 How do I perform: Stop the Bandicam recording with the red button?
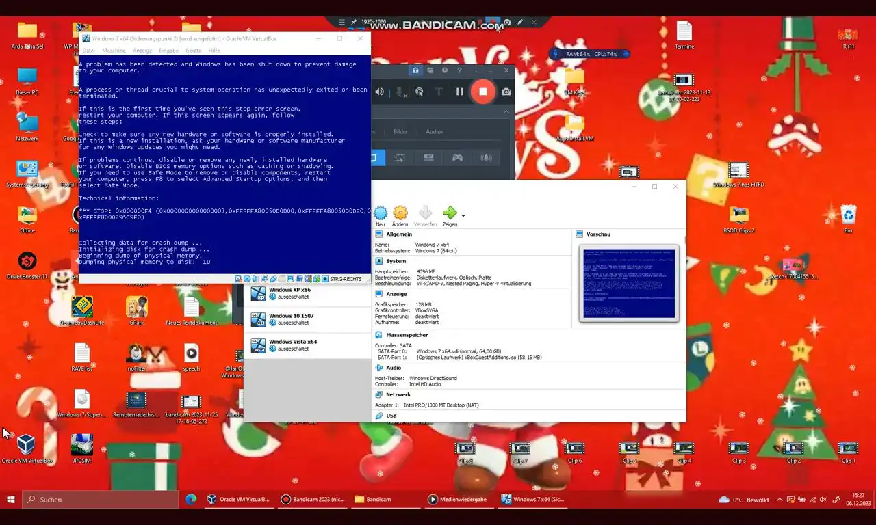click(x=482, y=92)
